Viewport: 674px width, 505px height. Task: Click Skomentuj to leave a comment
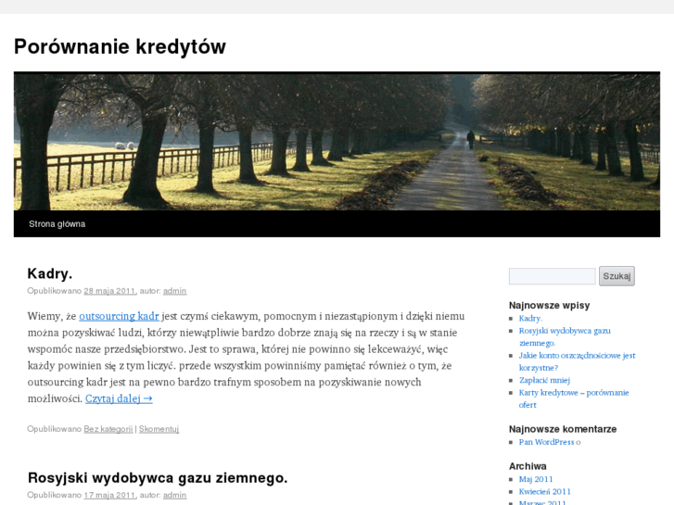159,429
